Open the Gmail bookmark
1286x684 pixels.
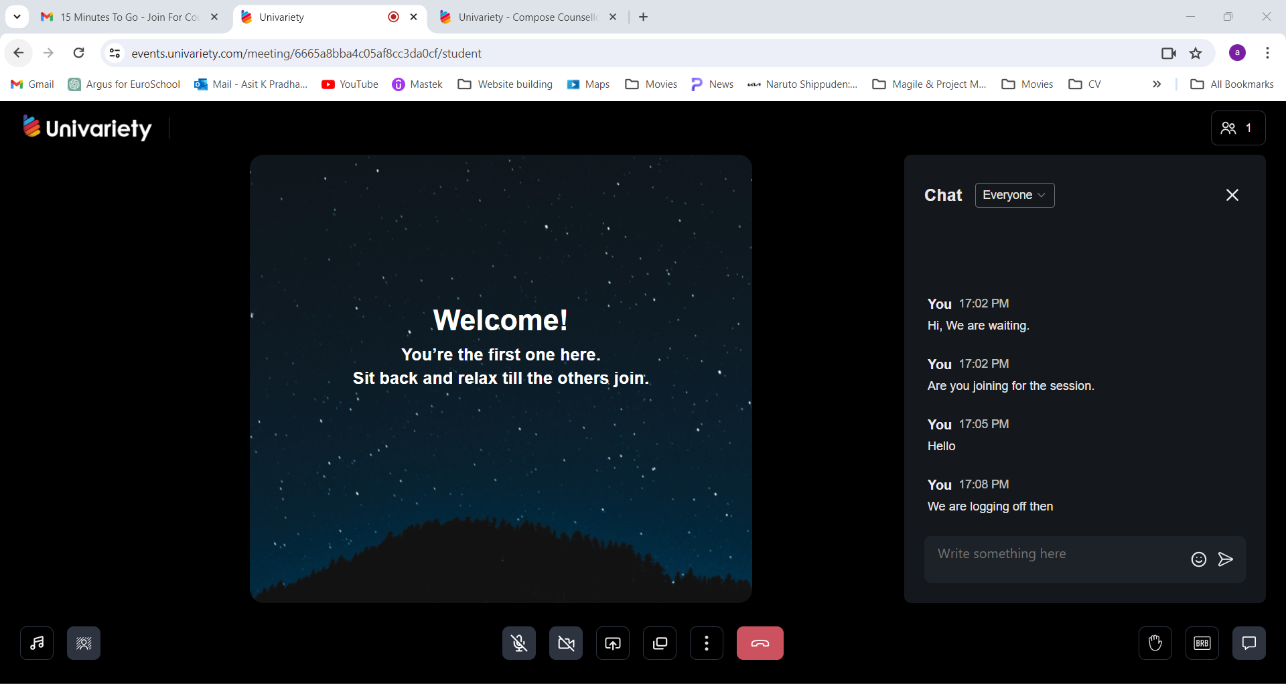pos(33,84)
